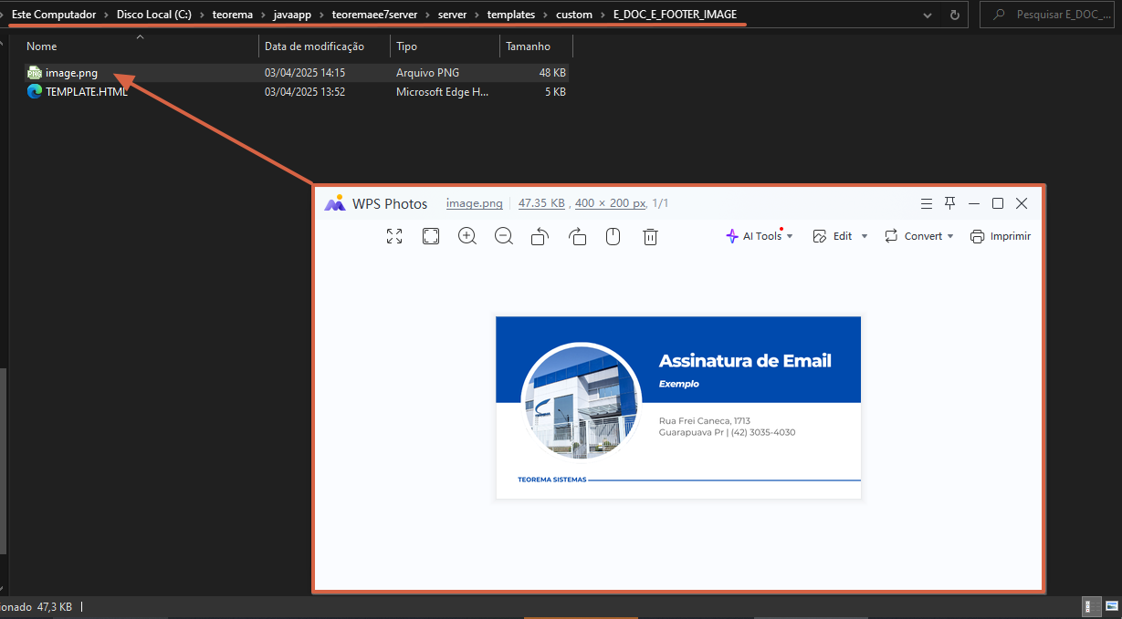Select the fit-to-window icon in WPS Photos
The height and width of the screenshot is (619, 1122).
coord(431,236)
